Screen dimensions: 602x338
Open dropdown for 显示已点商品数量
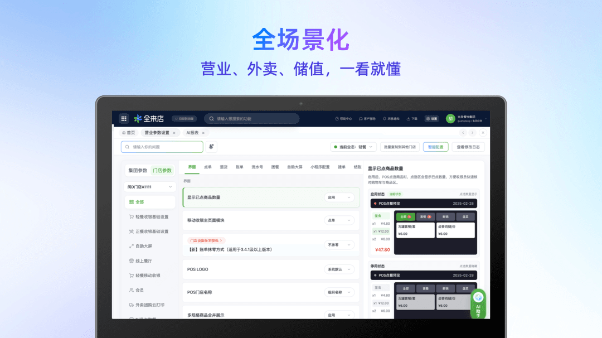(339, 197)
